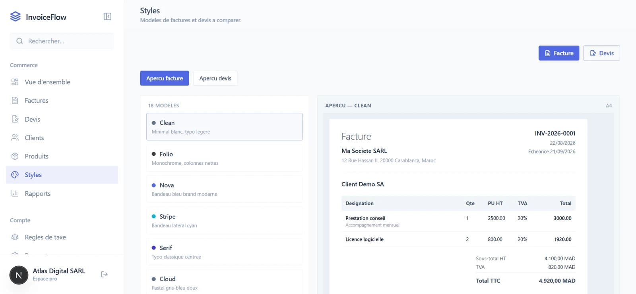
Task: Open the Clients menu entry
Action: (x=62, y=138)
